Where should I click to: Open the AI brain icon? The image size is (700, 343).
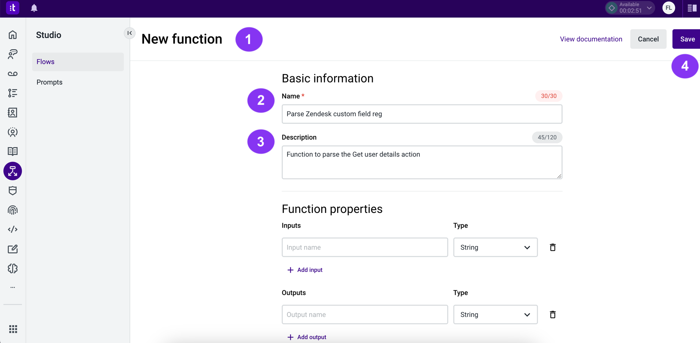(13, 269)
